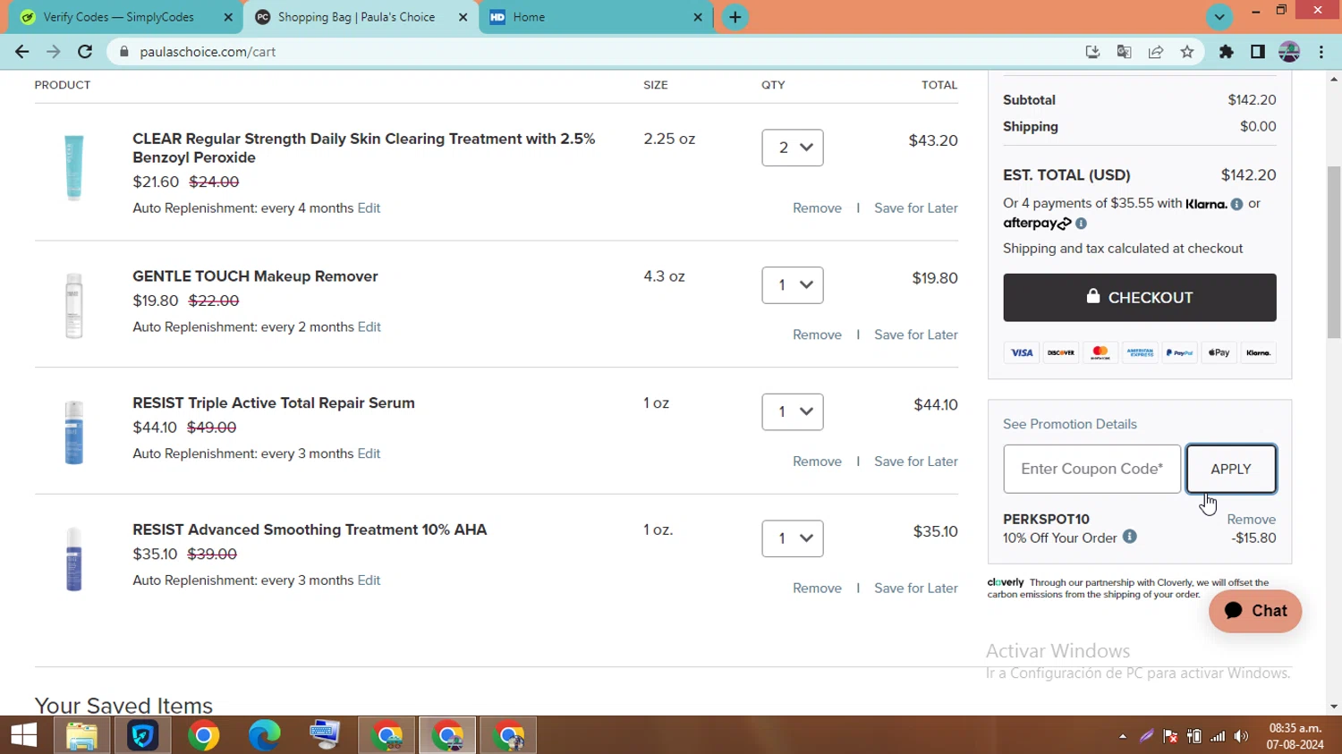Save RESIST Advanced Smoothing Treatment for later
Image resolution: width=1342 pixels, height=754 pixels.
[x=916, y=588]
